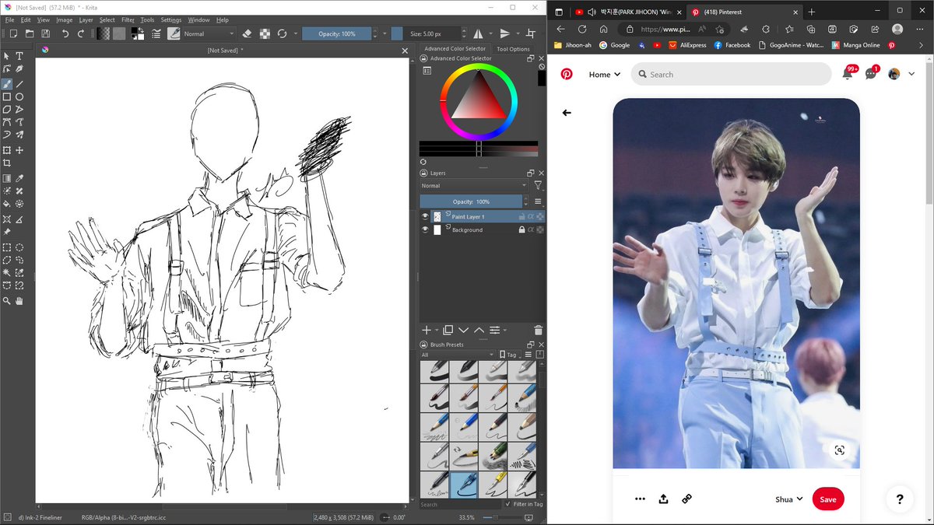Save the pin with red Save button
934x525 pixels.
(x=827, y=499)
